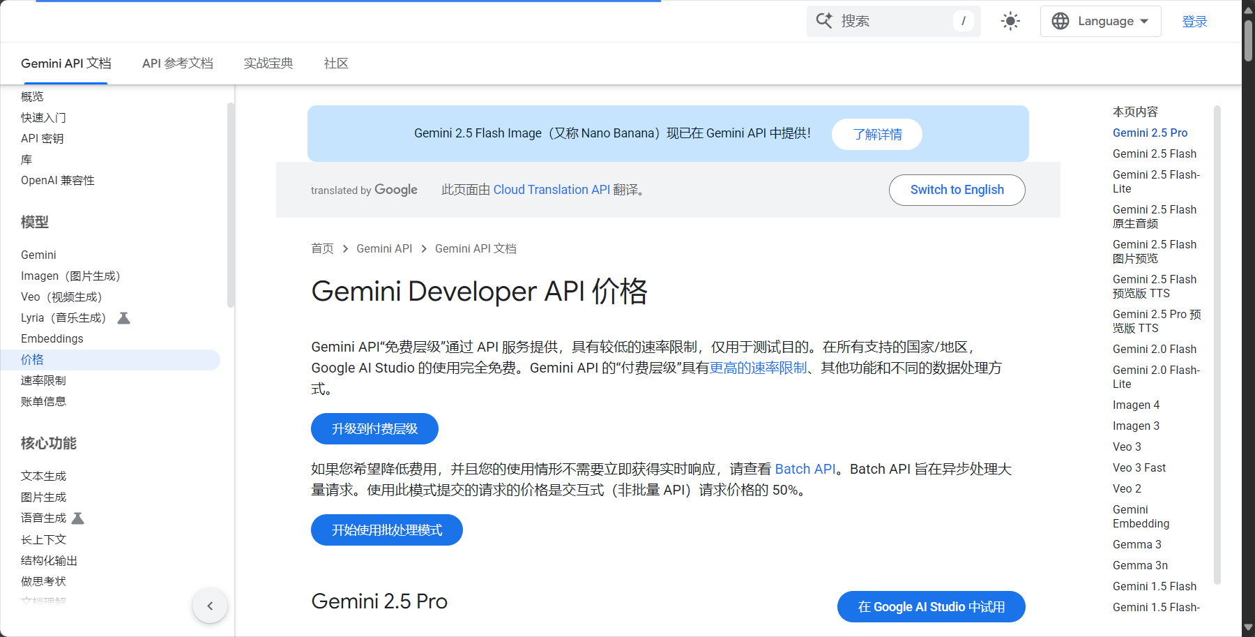Click the breadcrumb chevron after Gemini API
Image resolution: width=1255 pixels, height=637 pixels.
[424, 249]
